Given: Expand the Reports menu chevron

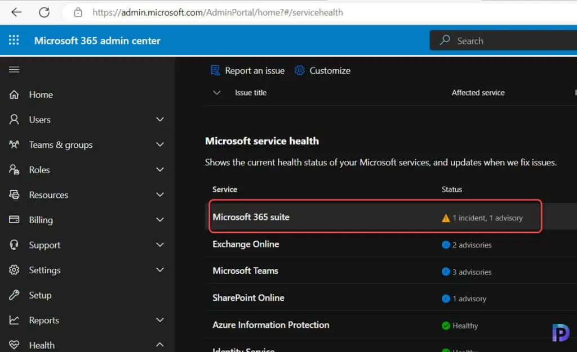Looking at the screenshot, I should click(159, 320).
